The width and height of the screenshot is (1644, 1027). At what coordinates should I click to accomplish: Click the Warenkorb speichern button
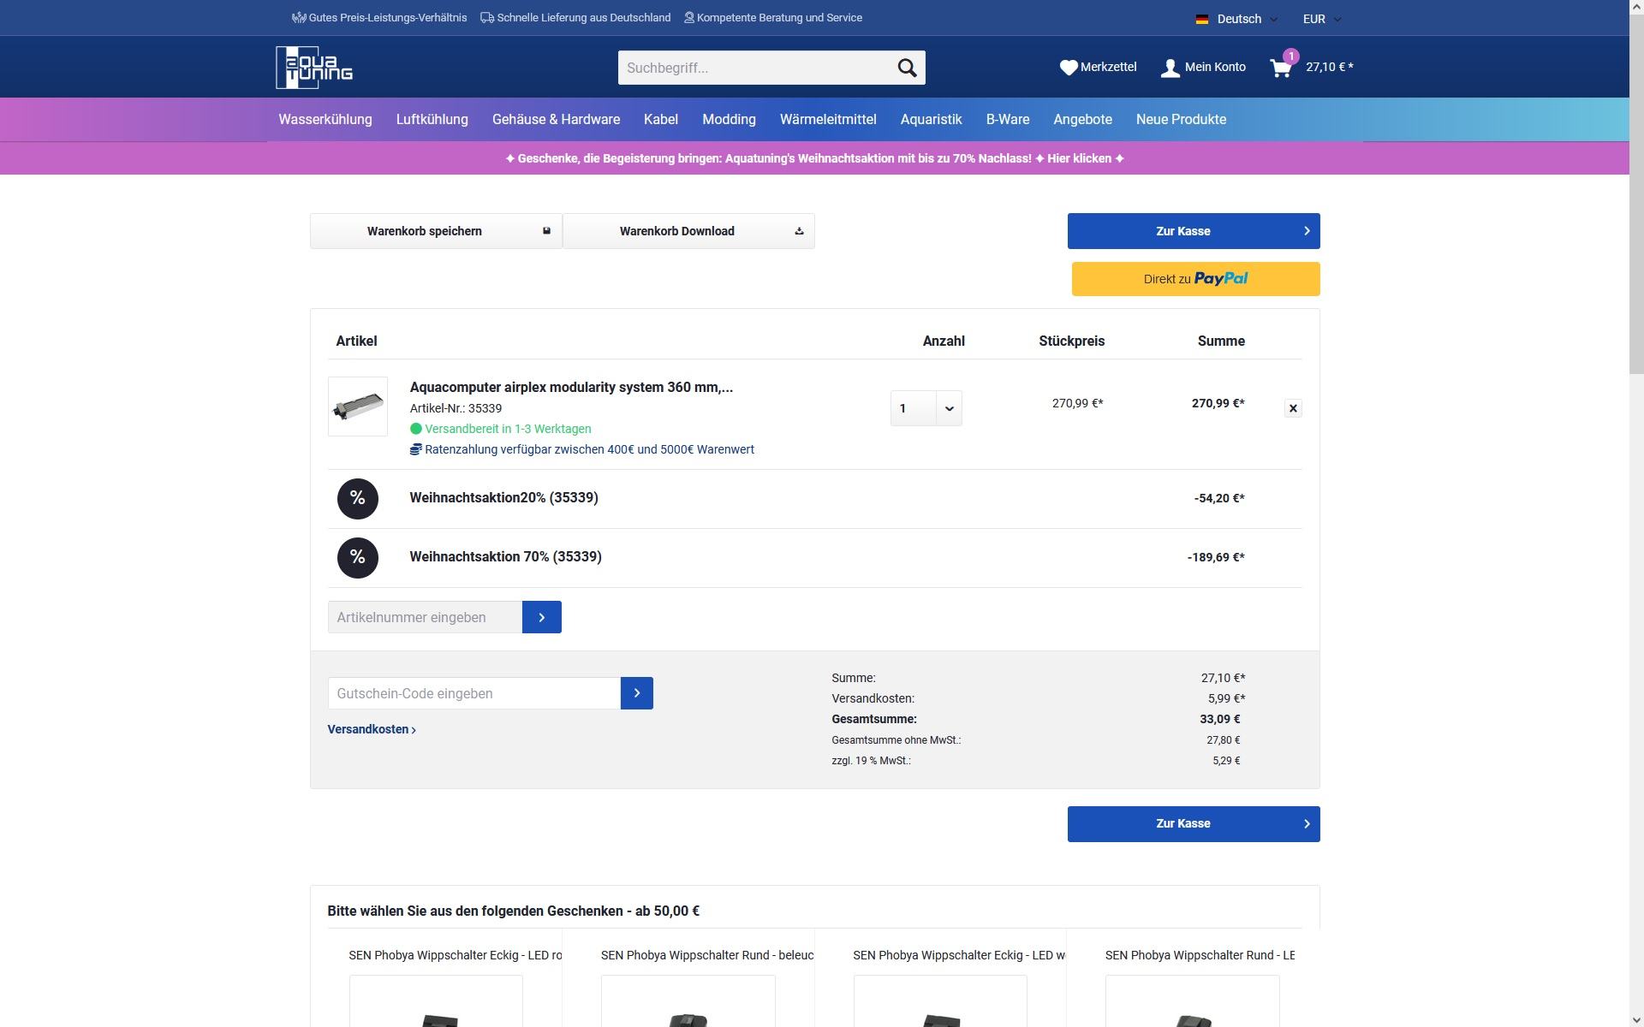click(x=436, y=231)
